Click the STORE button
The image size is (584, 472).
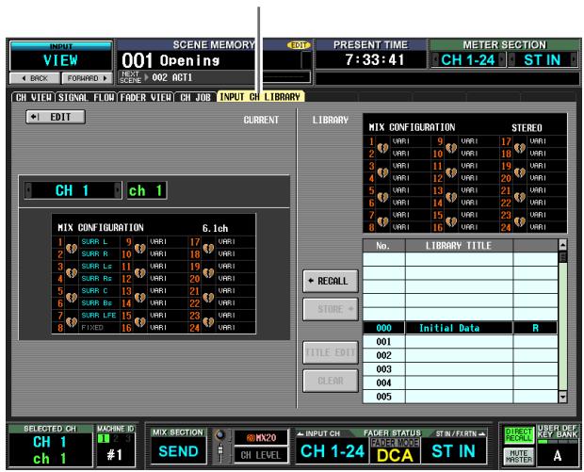click(331, 309)
